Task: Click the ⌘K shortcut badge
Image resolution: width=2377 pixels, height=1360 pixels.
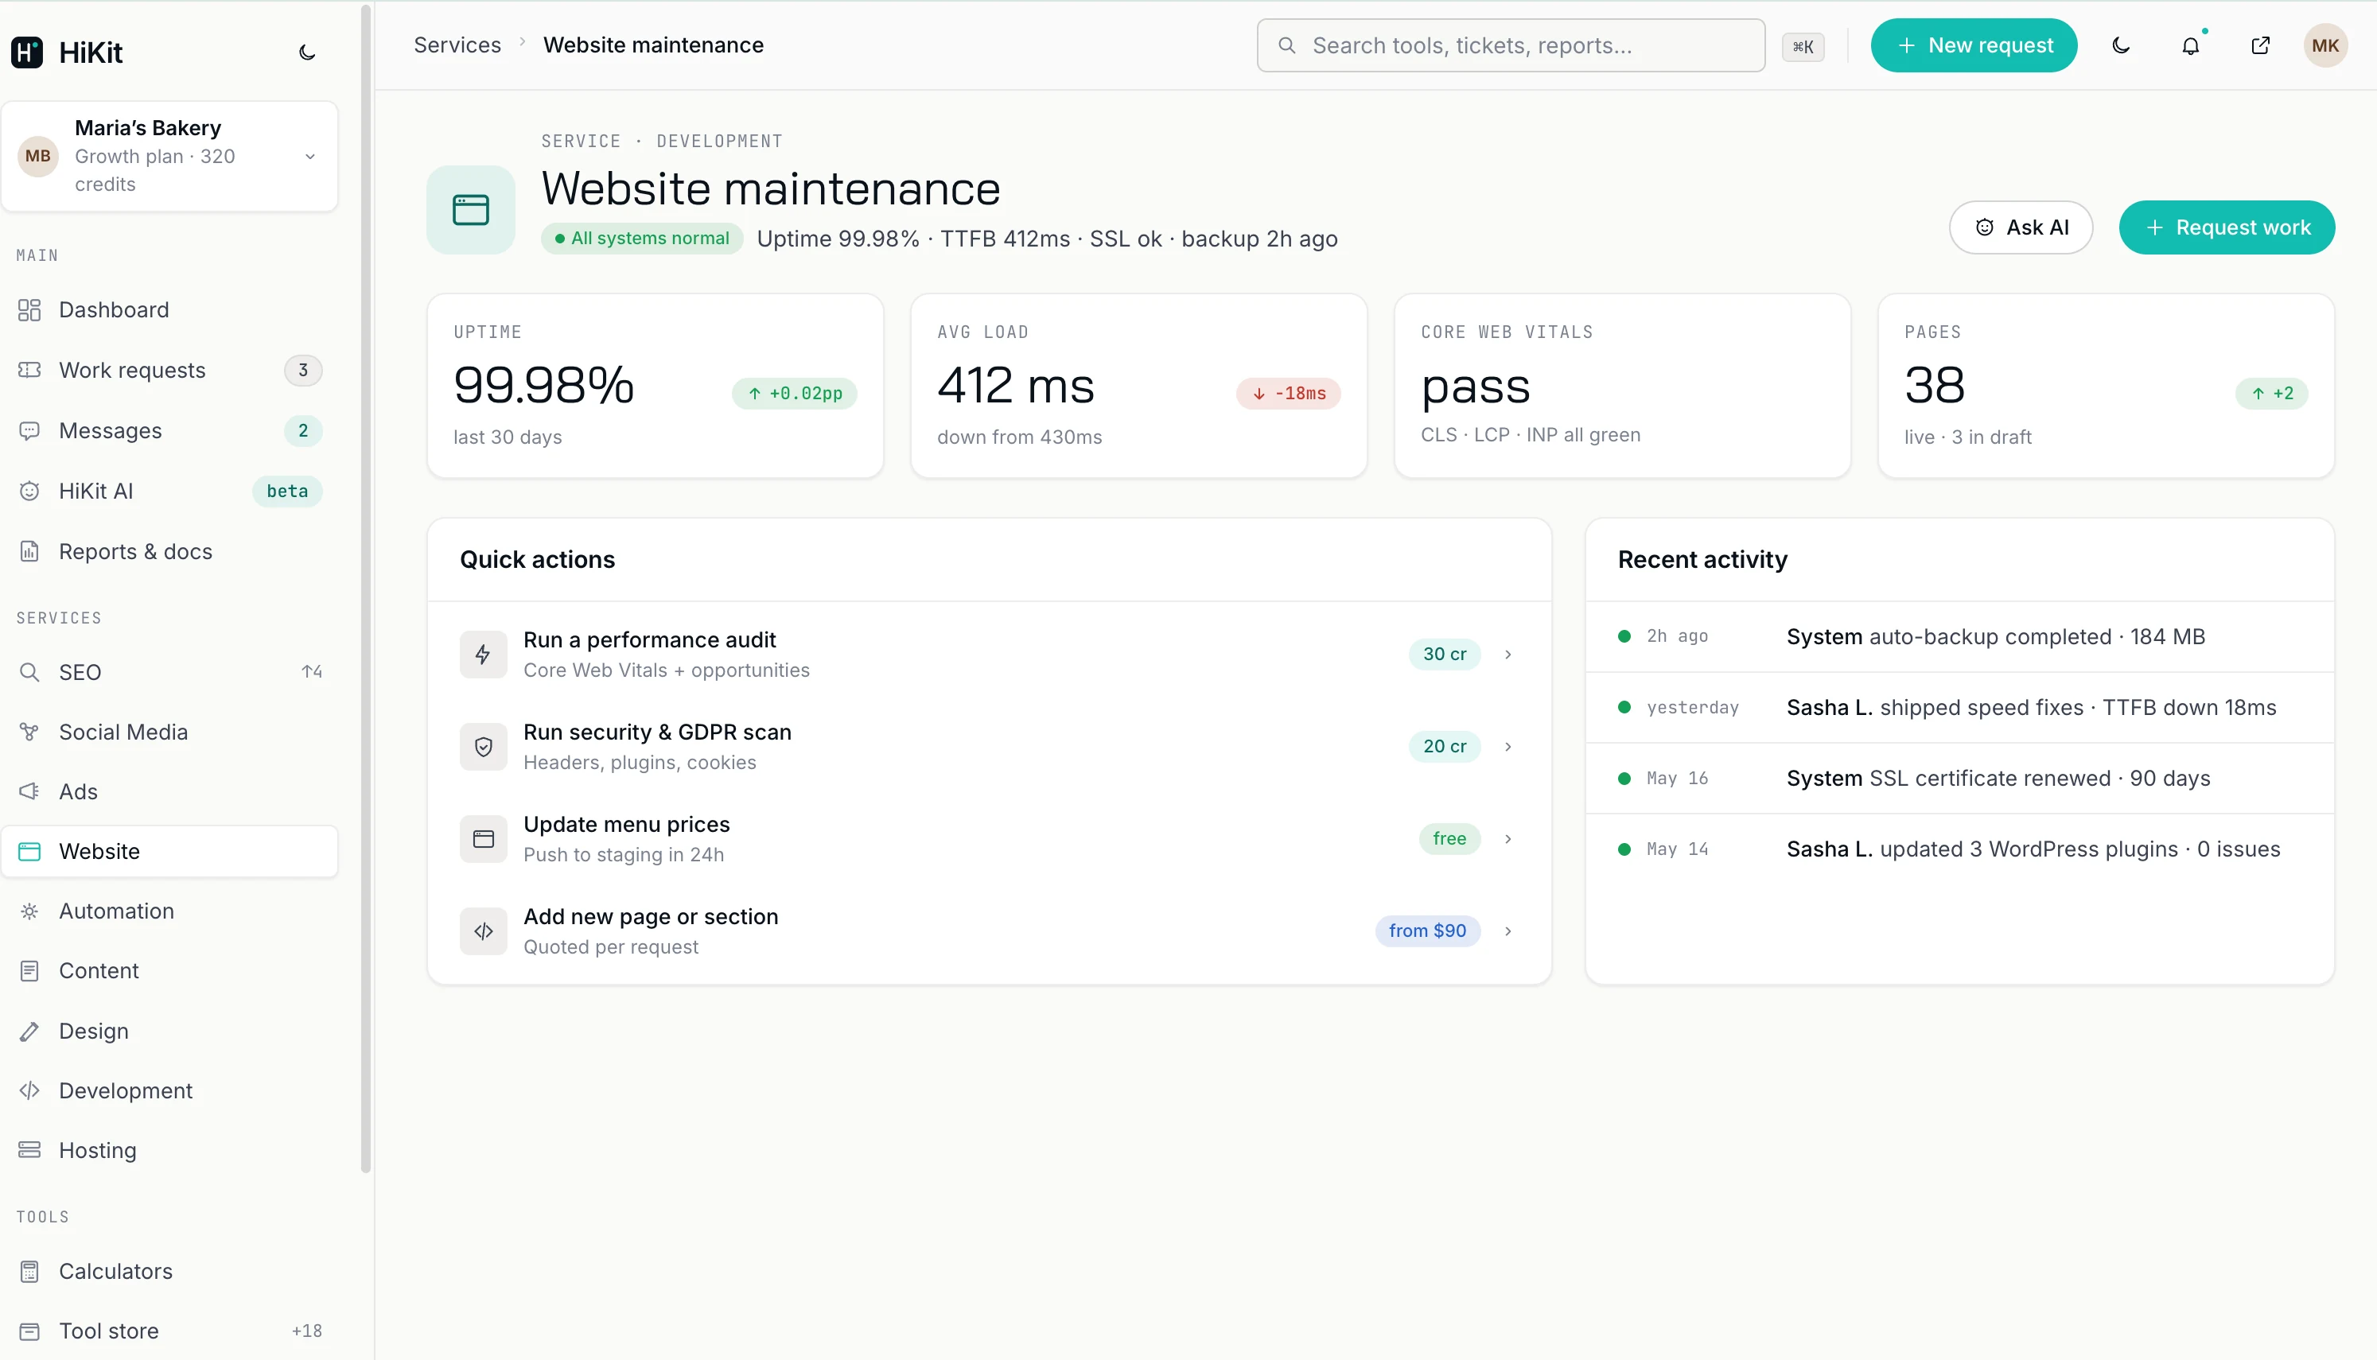Action: [x=1803, y=47]
